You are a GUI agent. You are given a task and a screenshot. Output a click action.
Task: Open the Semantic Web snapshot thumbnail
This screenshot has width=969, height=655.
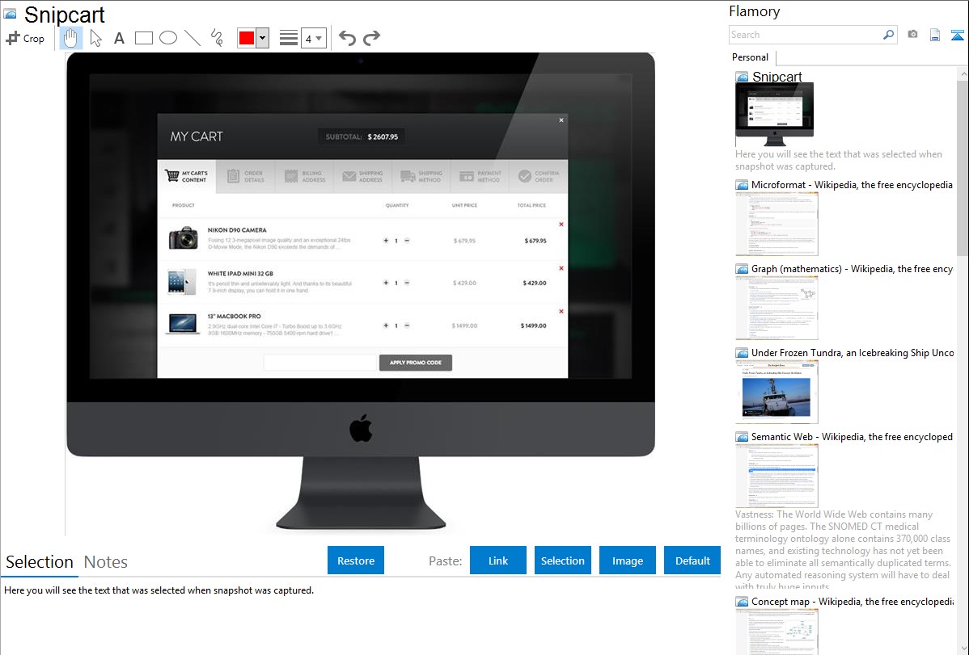tap(776, 476)
